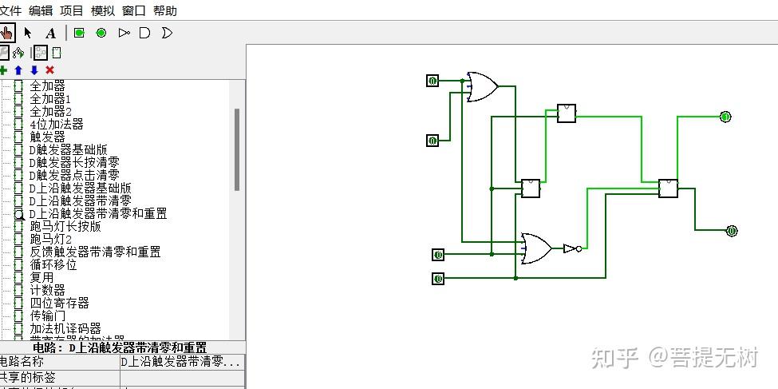Image resolution: width=778 pixels, height=389 pixels.
Task: Open the 文件 menu
Action: click(x=11, y=10)
